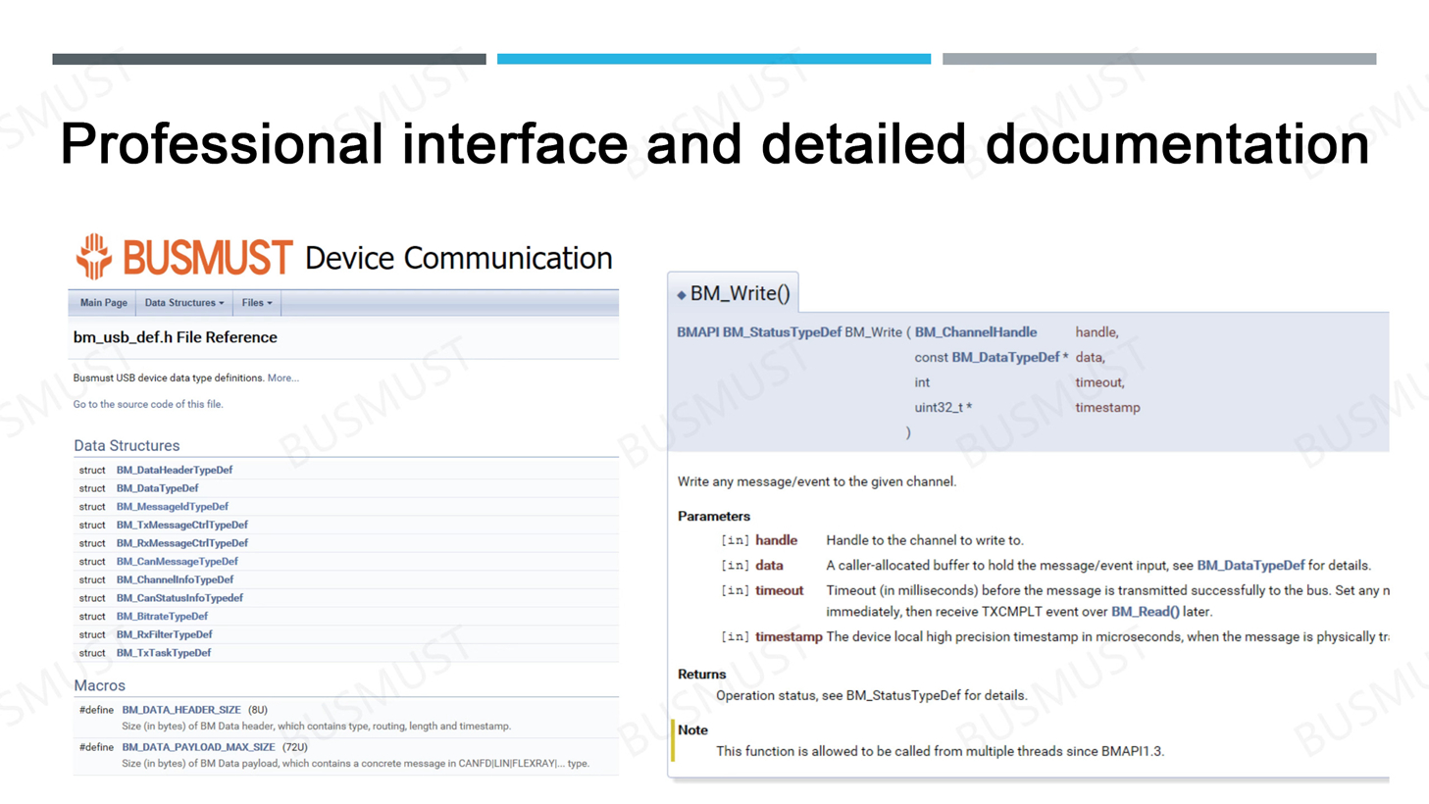The height and width of the screenshot is (804, 1429).
Task: Expand the Files dropdown menu
Action: pos(257,303)
